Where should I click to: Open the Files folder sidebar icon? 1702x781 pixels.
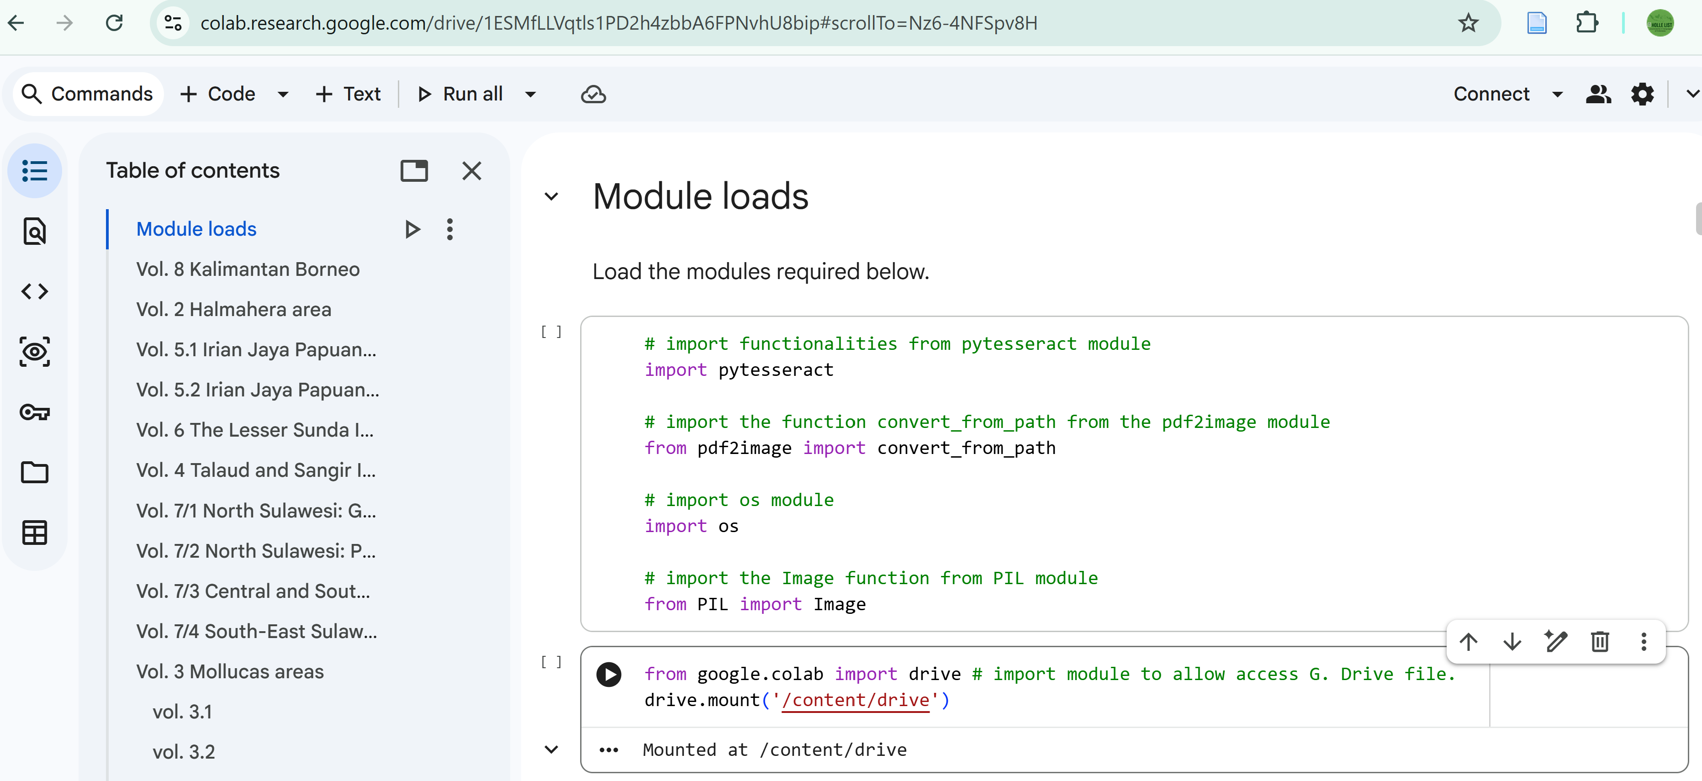(34, 472)
